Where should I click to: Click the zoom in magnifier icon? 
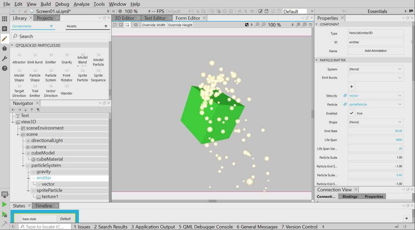[x=257, y=25]
